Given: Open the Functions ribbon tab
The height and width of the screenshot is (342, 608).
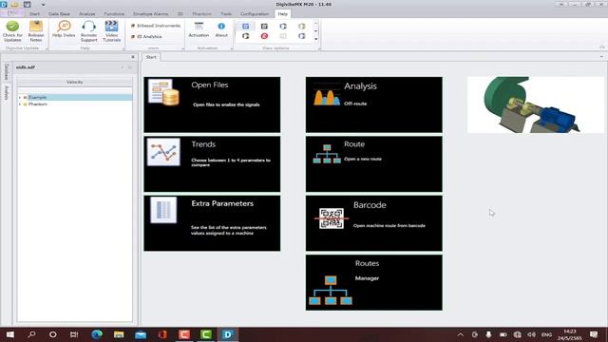Looking at the screenshot, I should (x=114, y=13).
